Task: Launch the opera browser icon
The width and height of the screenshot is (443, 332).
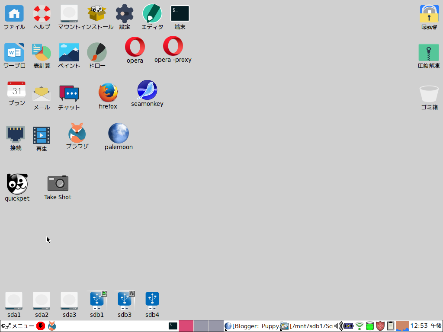Action: point(135,47)
